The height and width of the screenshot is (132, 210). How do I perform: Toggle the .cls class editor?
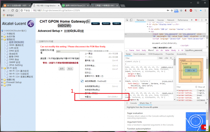(x=166, y=58)
